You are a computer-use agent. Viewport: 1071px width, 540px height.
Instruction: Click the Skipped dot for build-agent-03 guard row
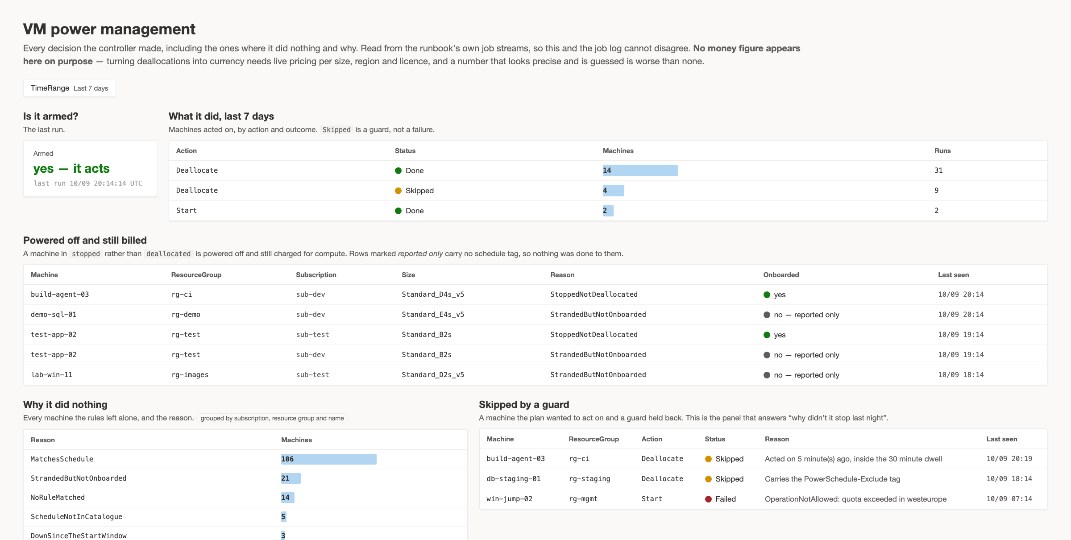point(708,459)
